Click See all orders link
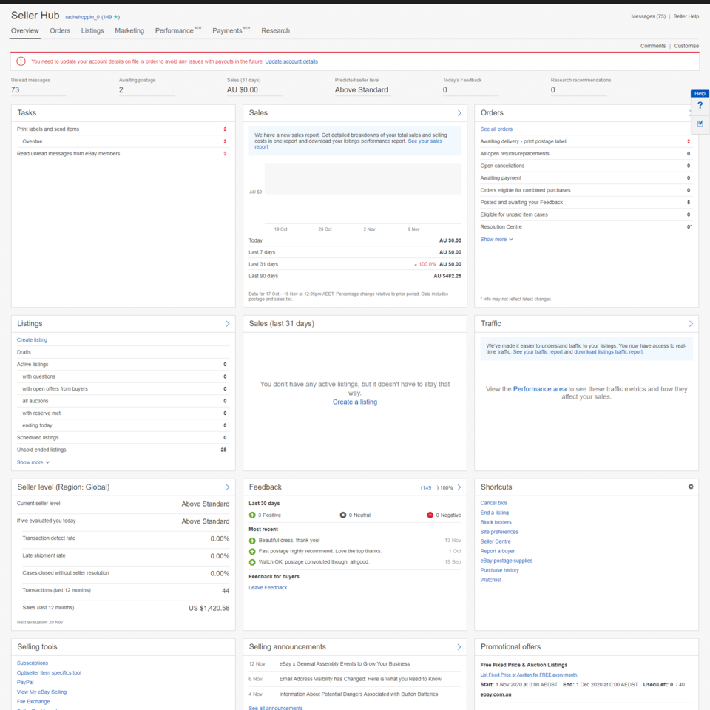Screen dimensions: 710x710 (x=496, y=129)
